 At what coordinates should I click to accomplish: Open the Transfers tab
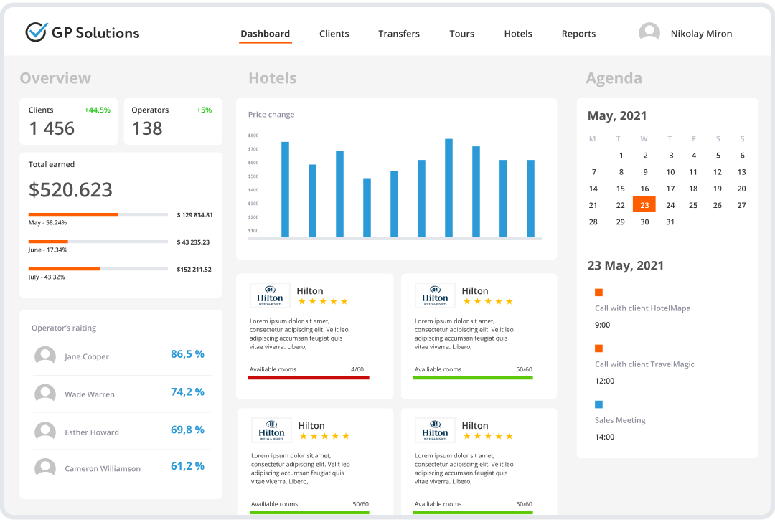point(399,34)
